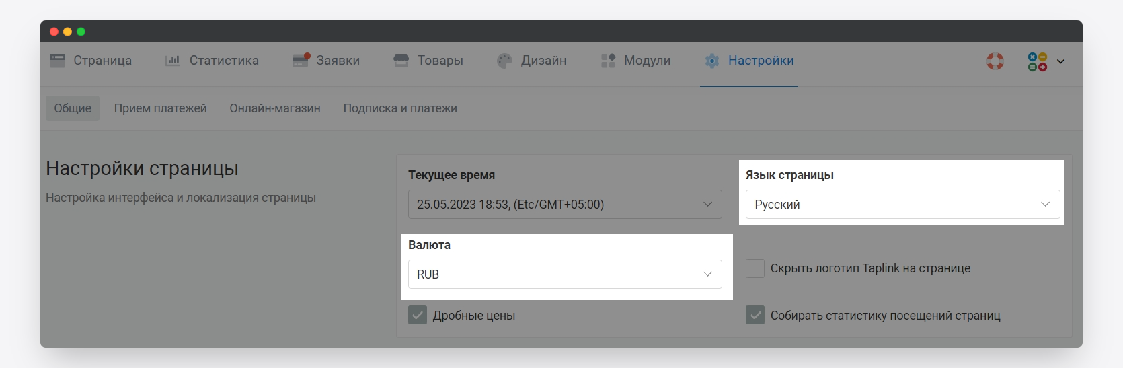Viewport: 1123px width, 368px height.
Task: Toggle Собирать статистику посещений страниц checkbox
Action: [x=755, y=315]
